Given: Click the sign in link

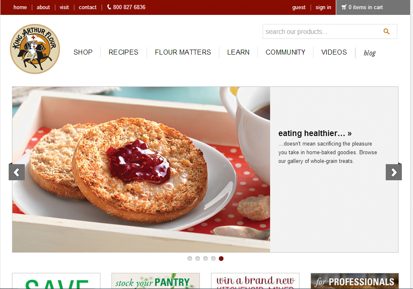Looking at the screenshot, I should click(x=323, y=7).
